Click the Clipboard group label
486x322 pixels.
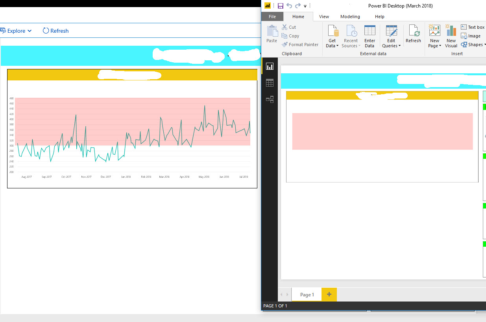tap(292, 54)
